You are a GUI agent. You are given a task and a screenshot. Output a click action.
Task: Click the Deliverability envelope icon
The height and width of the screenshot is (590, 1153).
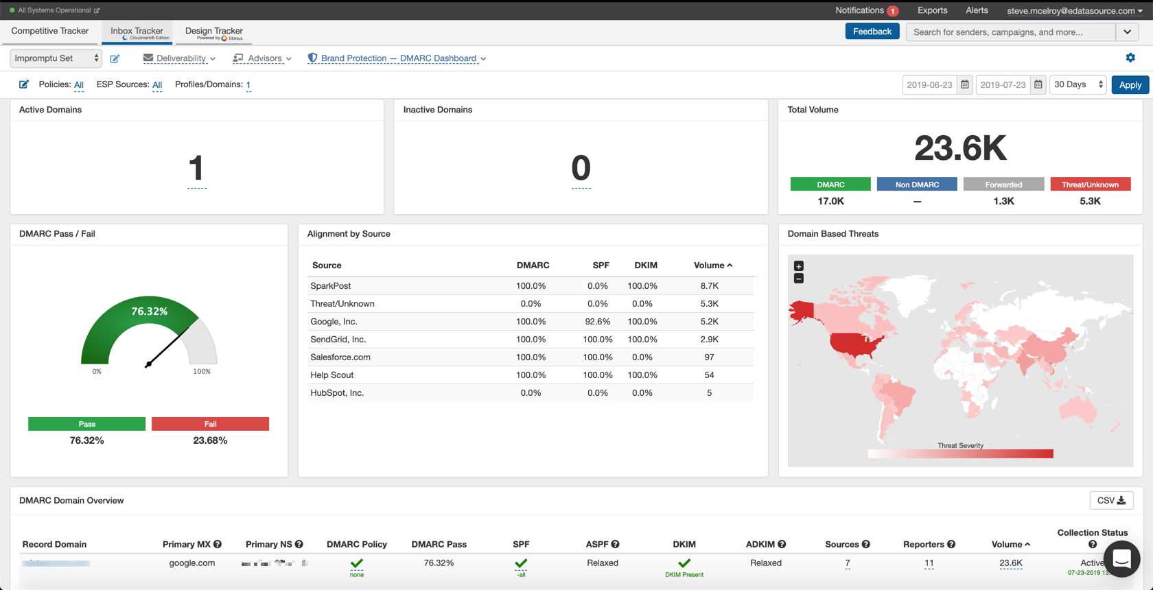coord(148,58)
